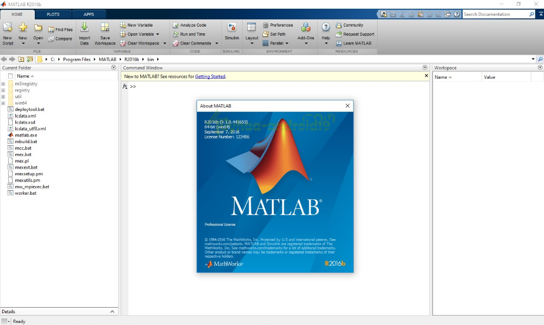Click switch windows icon in quick access

click(448, 14)
